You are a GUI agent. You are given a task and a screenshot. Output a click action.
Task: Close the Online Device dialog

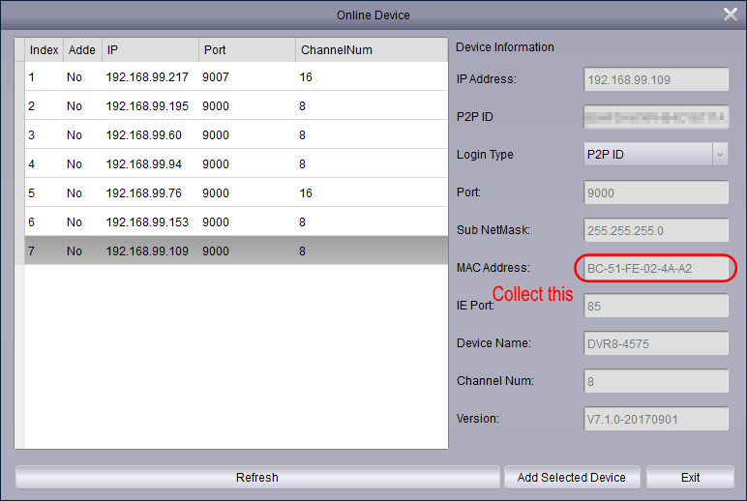tap(731, 14)
